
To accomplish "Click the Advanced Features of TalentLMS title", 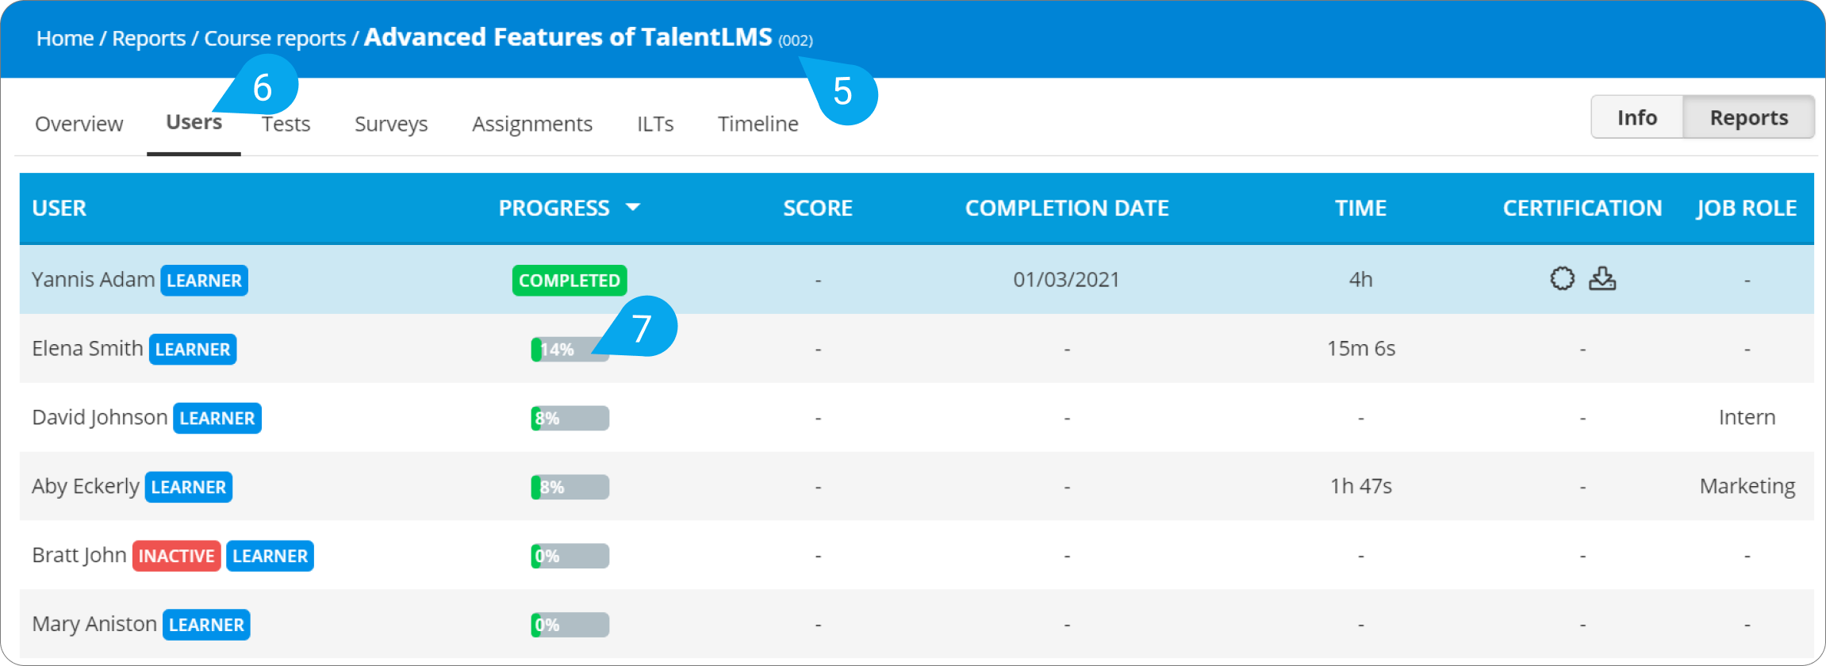I will (568, 36).
